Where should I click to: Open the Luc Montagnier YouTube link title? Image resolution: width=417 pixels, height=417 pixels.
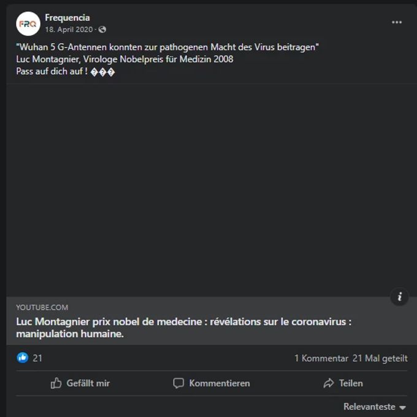184,327
